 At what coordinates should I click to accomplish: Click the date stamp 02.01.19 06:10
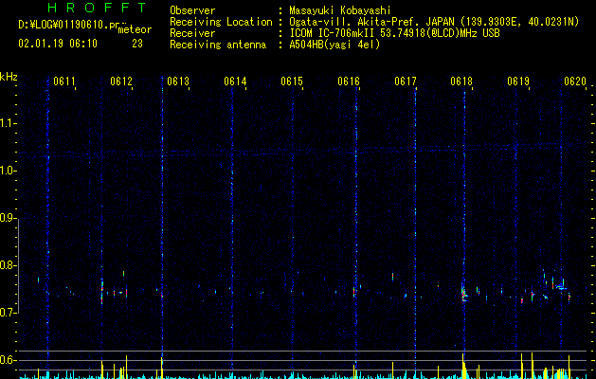(58, 44)
